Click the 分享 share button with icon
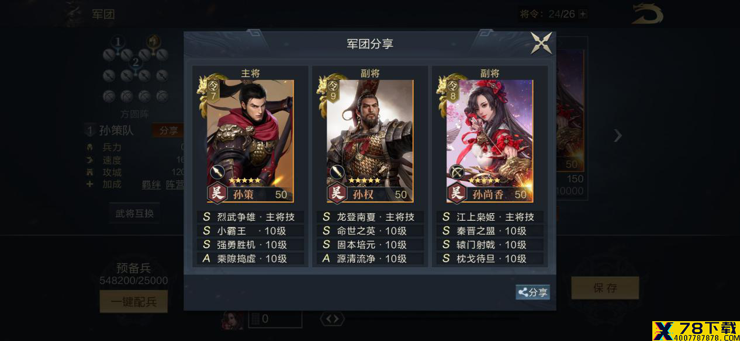Image resolution: width=740 pixels, height=341 pixels. coord(532,293)
